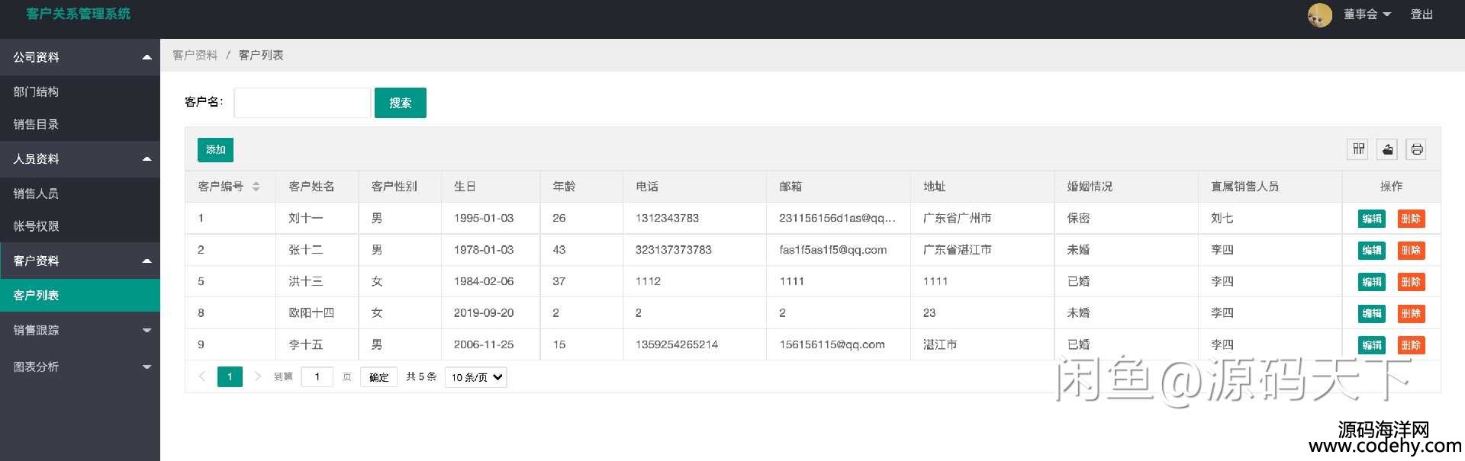Open the 10 条/页 page size dropdown
Viewport: 1465px width, 461px height.
[x=475, y=377]
